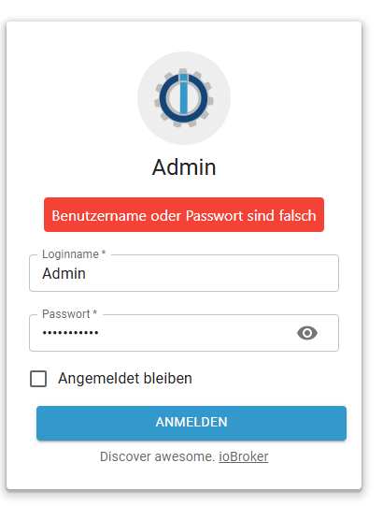Focus the Loginname input field

(184, 273)
